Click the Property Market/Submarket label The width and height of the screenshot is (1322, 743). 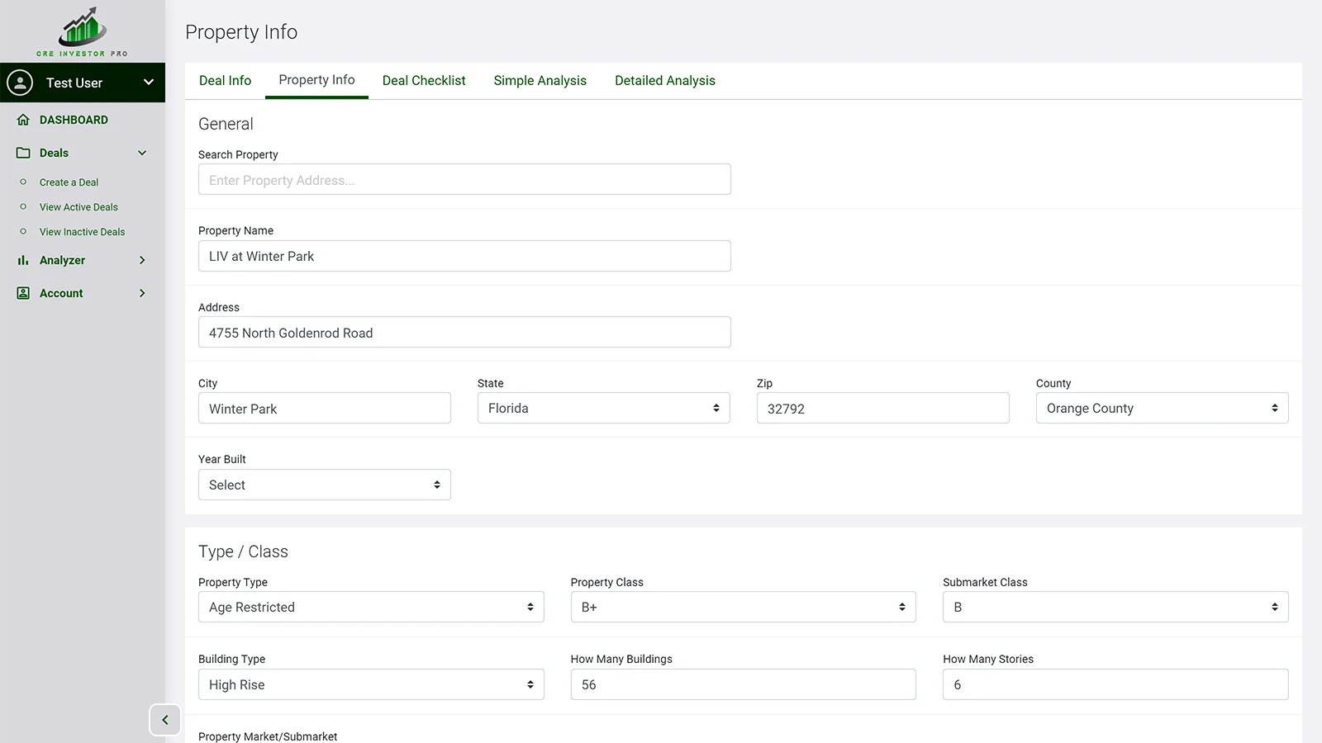pos(268,736)
